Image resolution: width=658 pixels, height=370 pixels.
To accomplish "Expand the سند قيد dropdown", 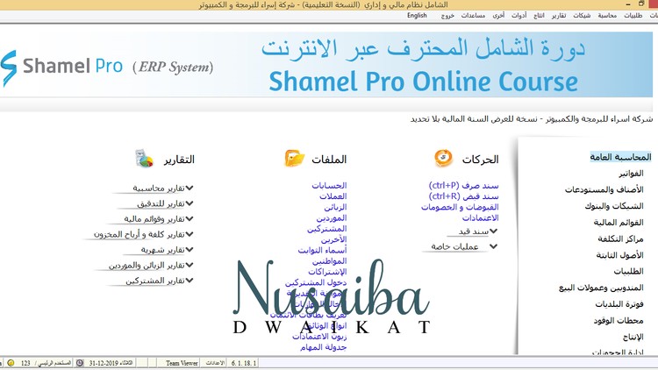I will pyautogui.click(x=493, y=231).
